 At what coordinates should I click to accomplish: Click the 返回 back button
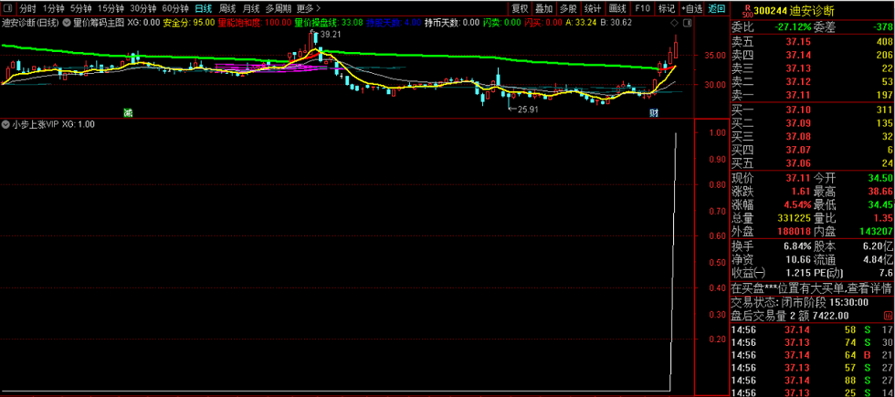point(716,8)
